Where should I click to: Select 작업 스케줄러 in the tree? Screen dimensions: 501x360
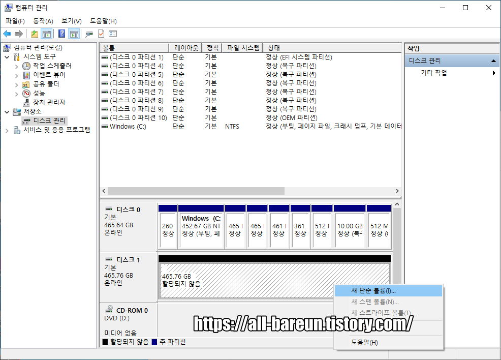(52, 66)
